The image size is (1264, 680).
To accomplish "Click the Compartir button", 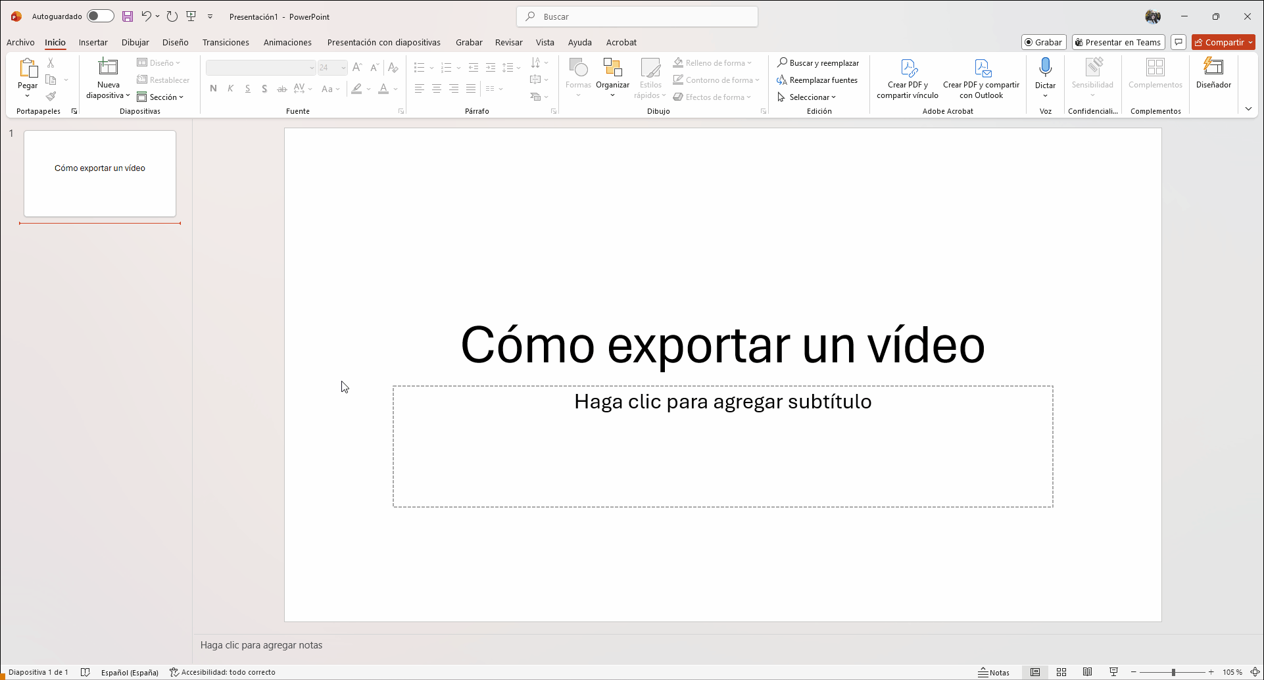I will [1223, 42].
